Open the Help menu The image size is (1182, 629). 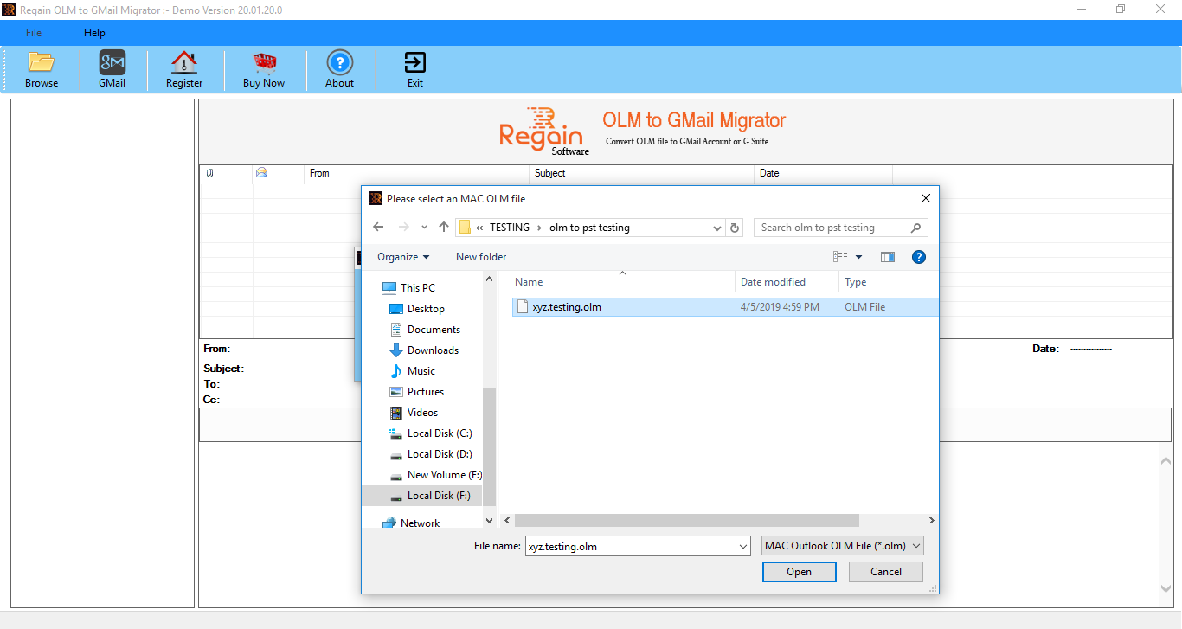[x=94, y=32]
